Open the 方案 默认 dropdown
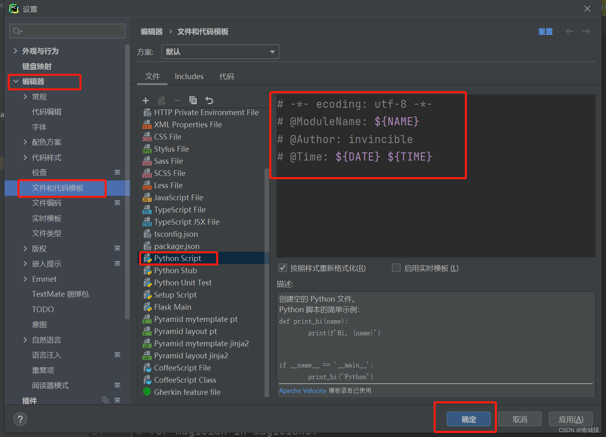Viewport: 606px width, 437px height. click(220, 52)
